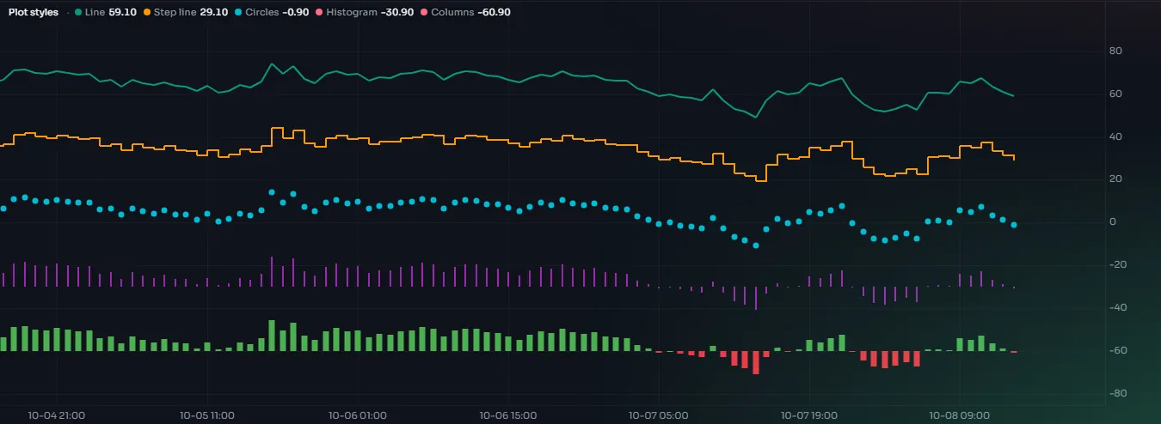Click the 40 price axis label
1161x424 pixels.
pyautogui.click(x=1115, y=136)
